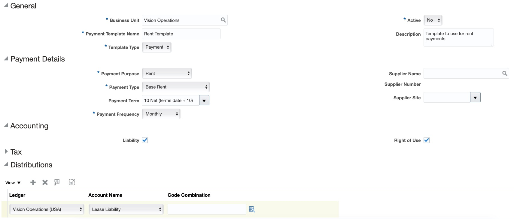Open the Payment Term dropdown arrow
This screenshot has width=514, height=219.
204,100
